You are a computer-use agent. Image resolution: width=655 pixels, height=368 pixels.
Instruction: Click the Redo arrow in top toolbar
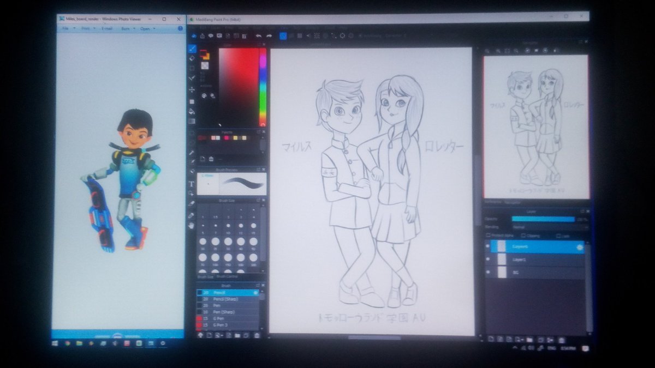[x=269, y=36]
